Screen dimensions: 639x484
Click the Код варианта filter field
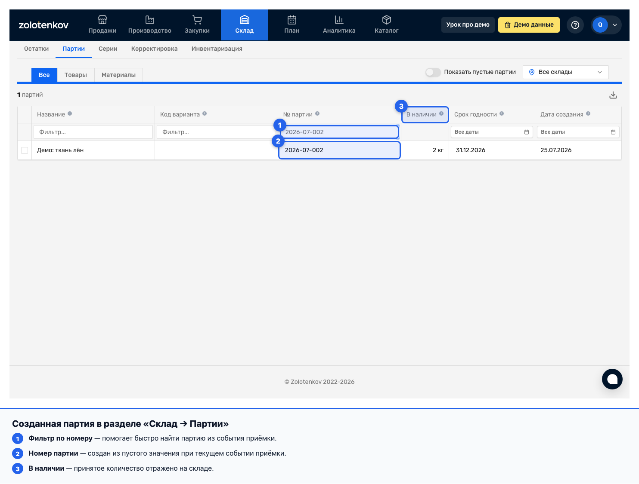tap(216, 132)
